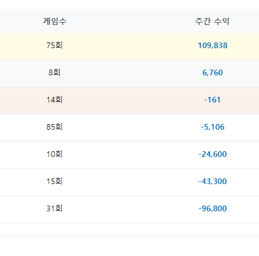Select the 8회 game count cell
Viewport: 259px width, 256px height.
[x=55, y=72]
